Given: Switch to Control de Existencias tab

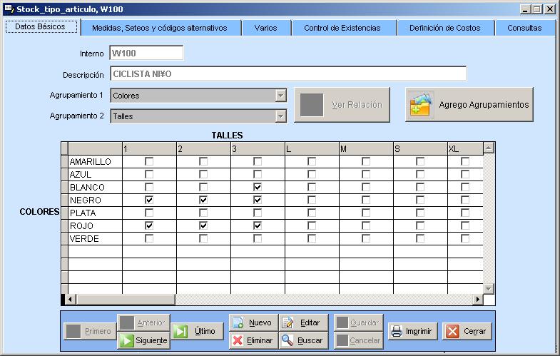Looking at the screenshot, I should [342, 28].
